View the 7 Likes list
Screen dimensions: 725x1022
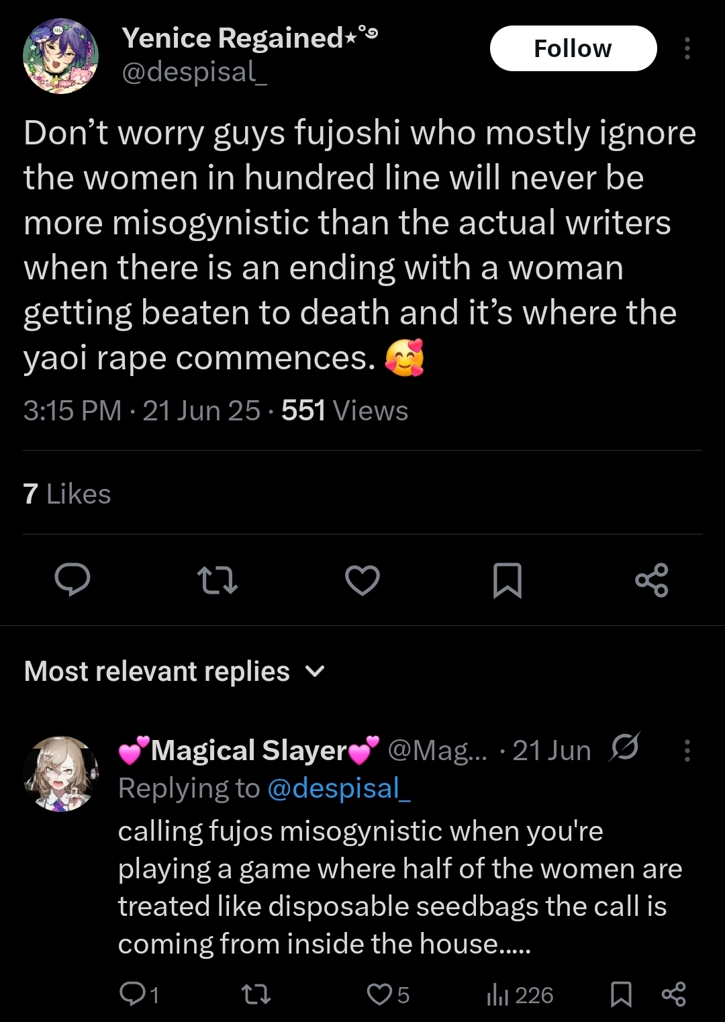(67, 494)
